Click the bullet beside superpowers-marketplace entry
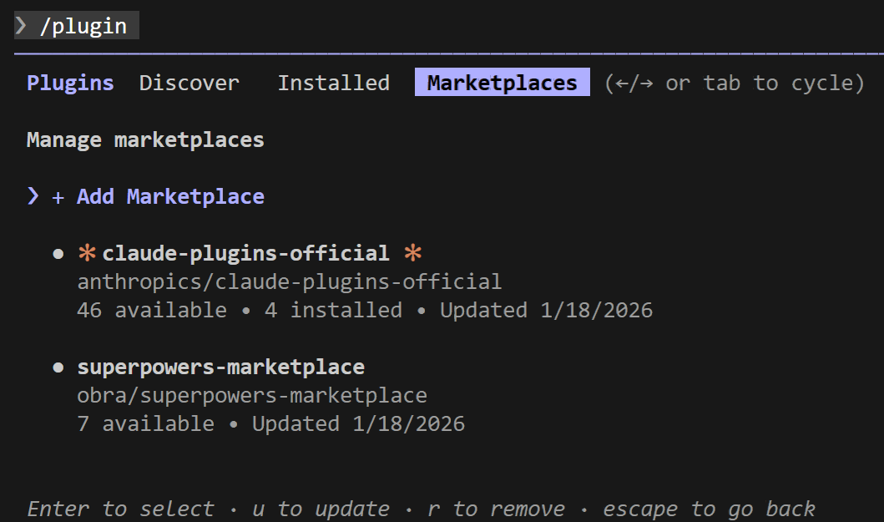The image size is (884, 522). coord(58,367)
